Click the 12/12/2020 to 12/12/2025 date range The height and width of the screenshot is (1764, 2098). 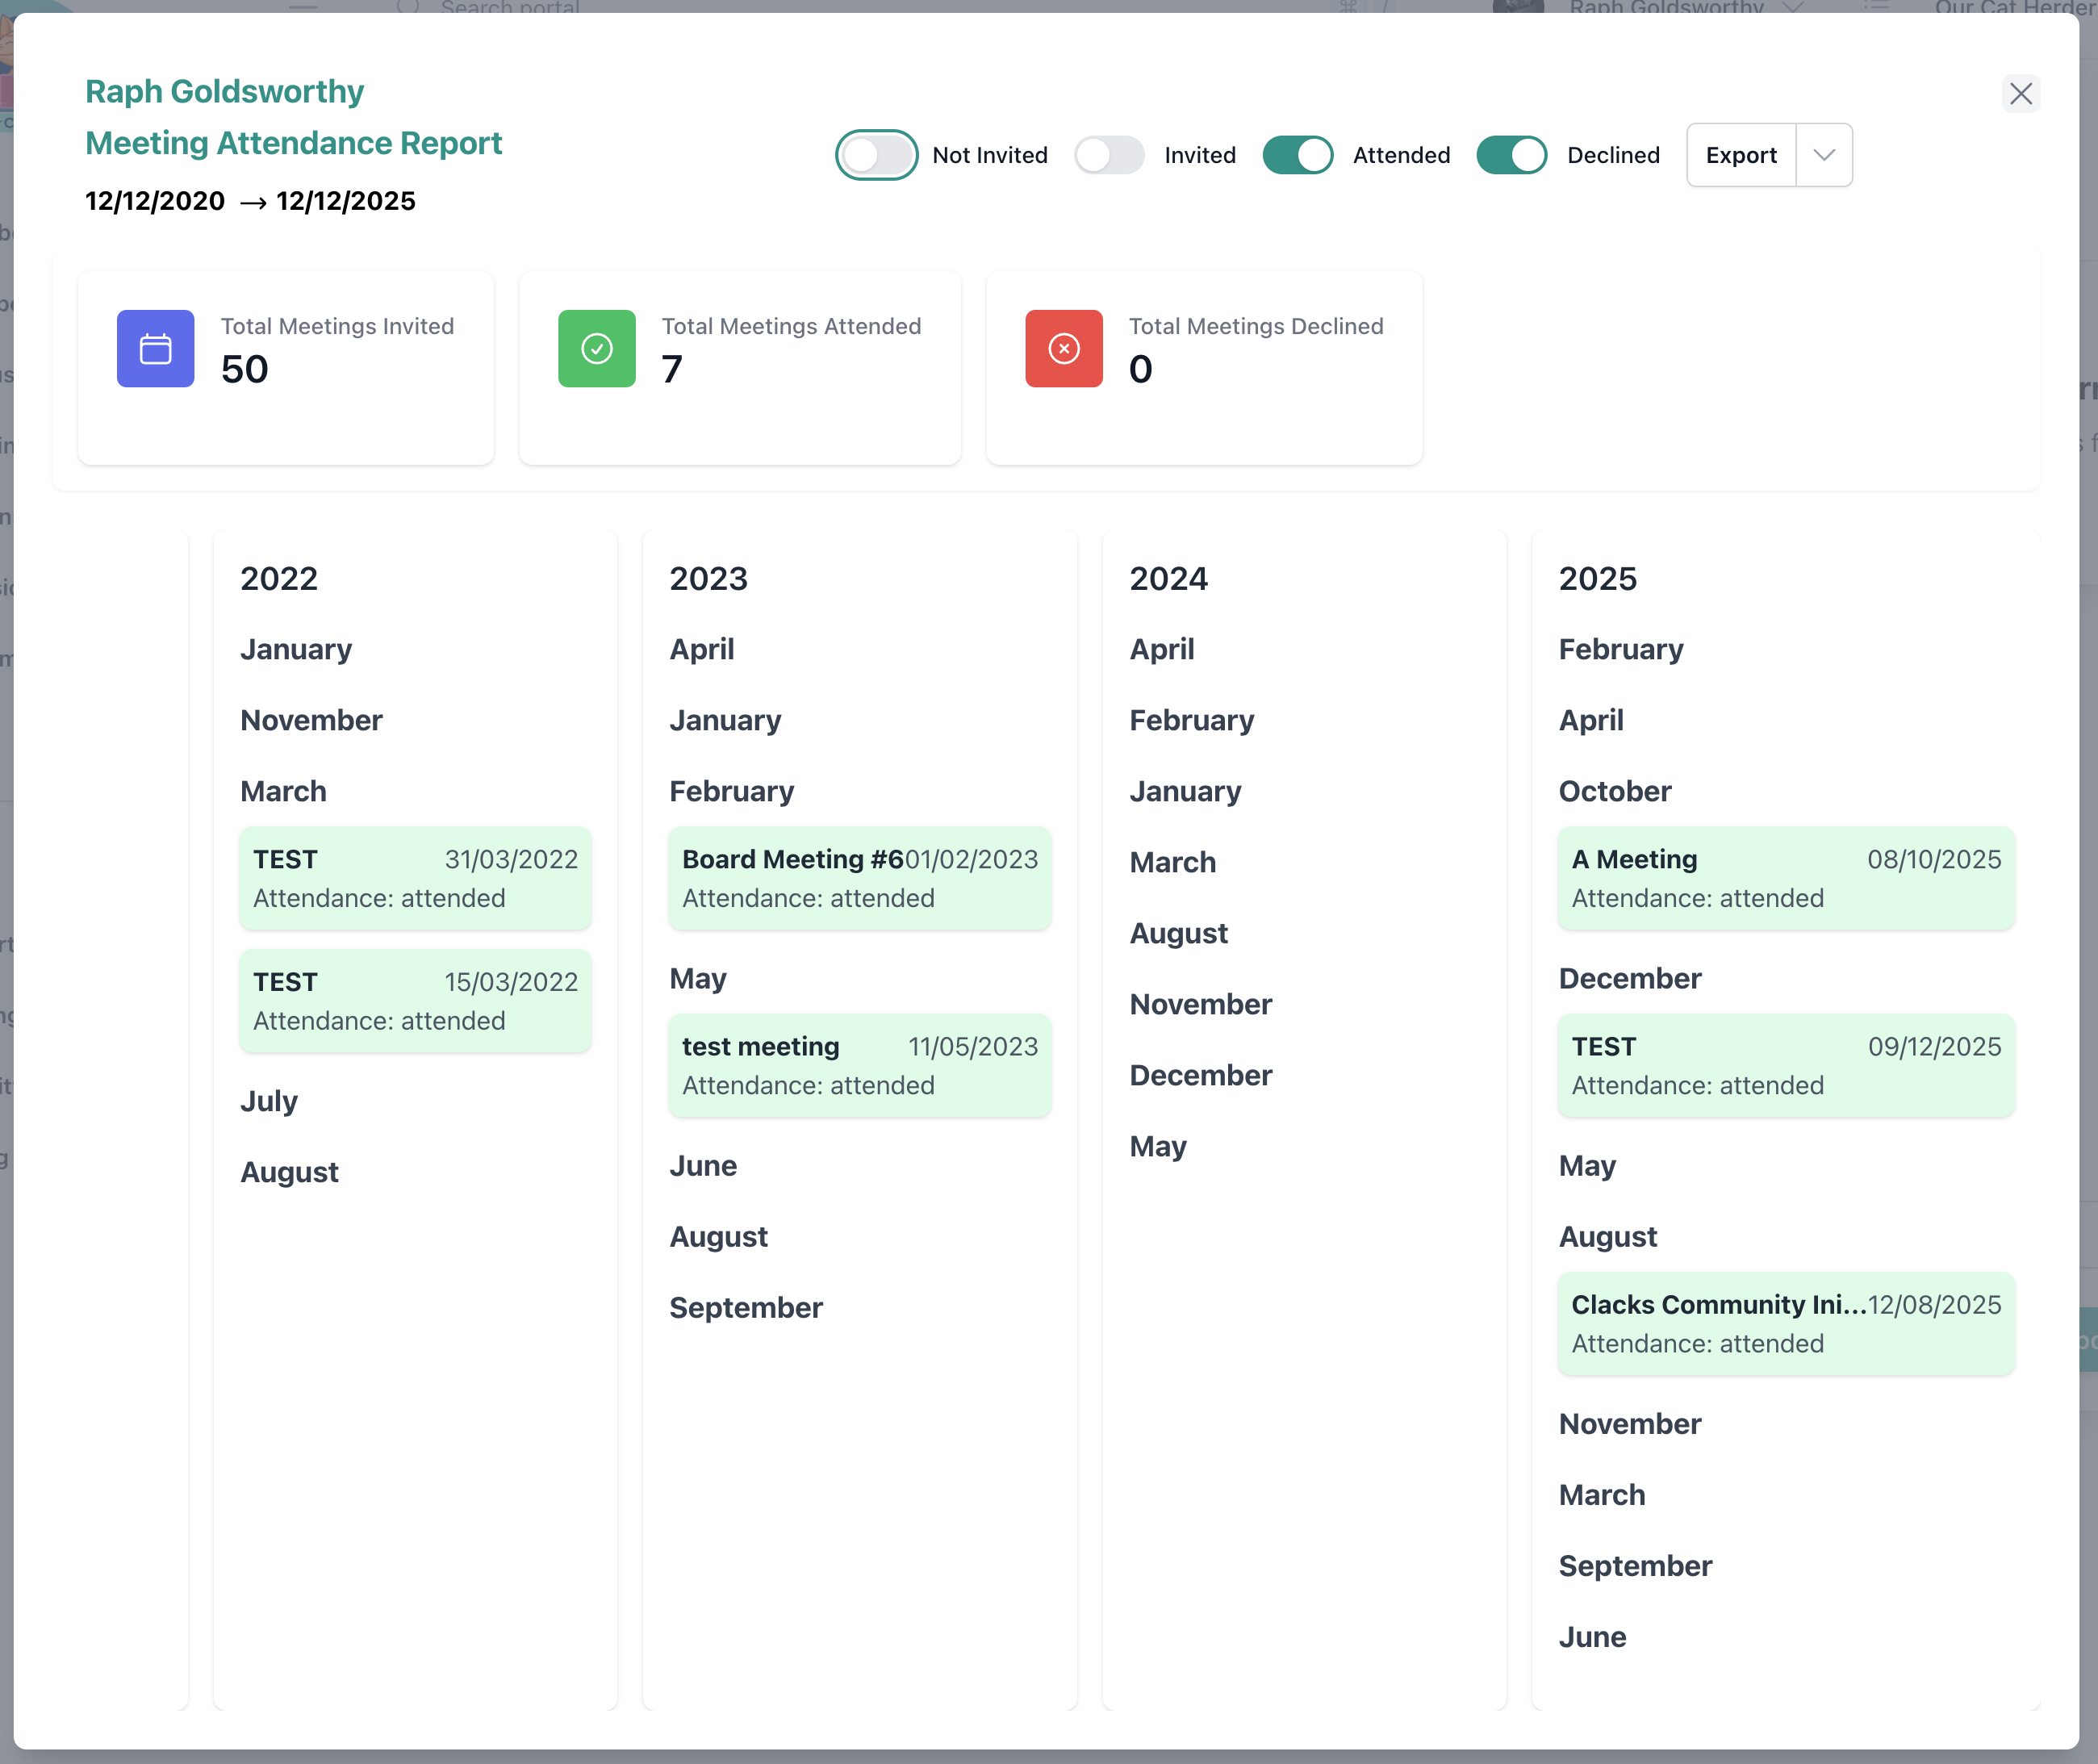pos(250,201)
